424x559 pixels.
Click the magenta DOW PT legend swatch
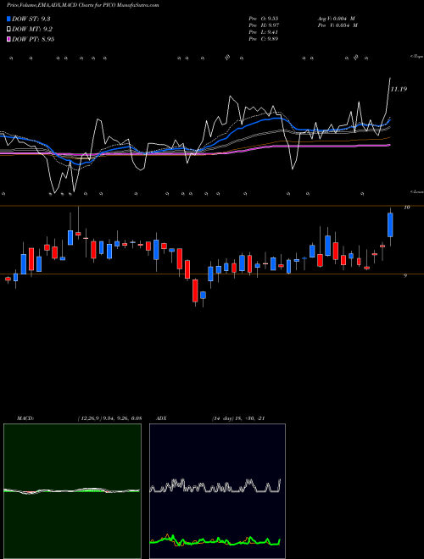pos(8,39)
